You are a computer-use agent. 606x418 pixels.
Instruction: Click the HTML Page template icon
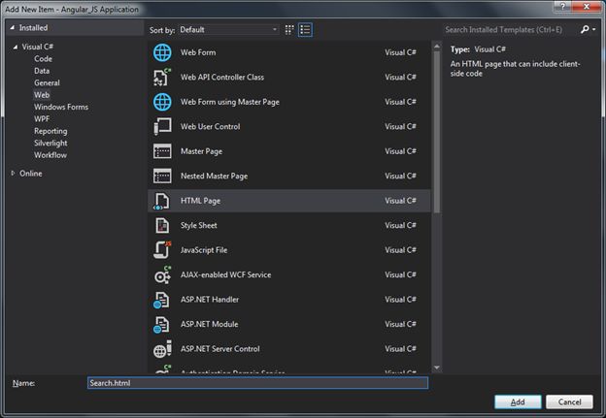162,201
